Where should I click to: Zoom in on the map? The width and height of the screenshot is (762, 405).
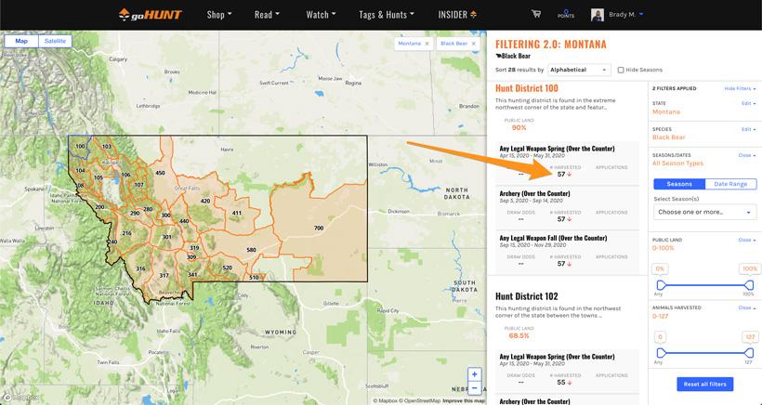click(475, 374)
